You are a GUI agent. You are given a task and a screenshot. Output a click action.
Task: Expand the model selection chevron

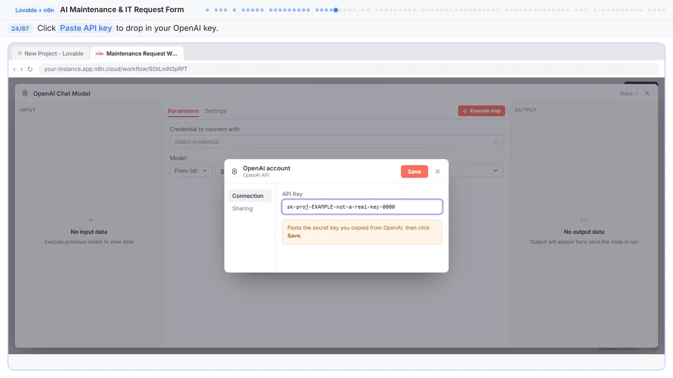click(x=495, y=171)
